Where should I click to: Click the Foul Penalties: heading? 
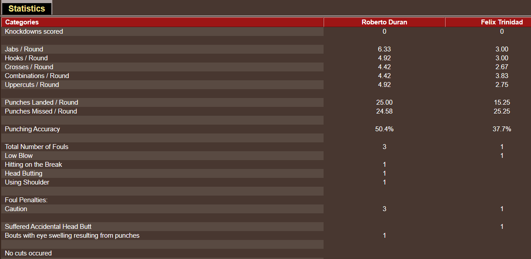click(x=26, y=200)
